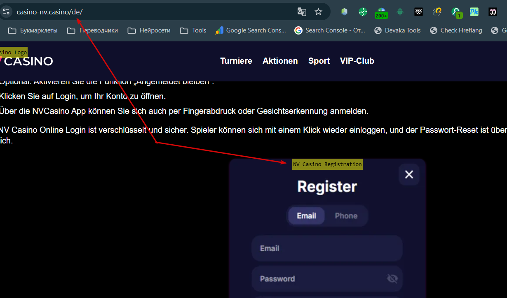The image size is (507, 298).
Task: Click the Google Translate page icon
Action: point(302,12)
